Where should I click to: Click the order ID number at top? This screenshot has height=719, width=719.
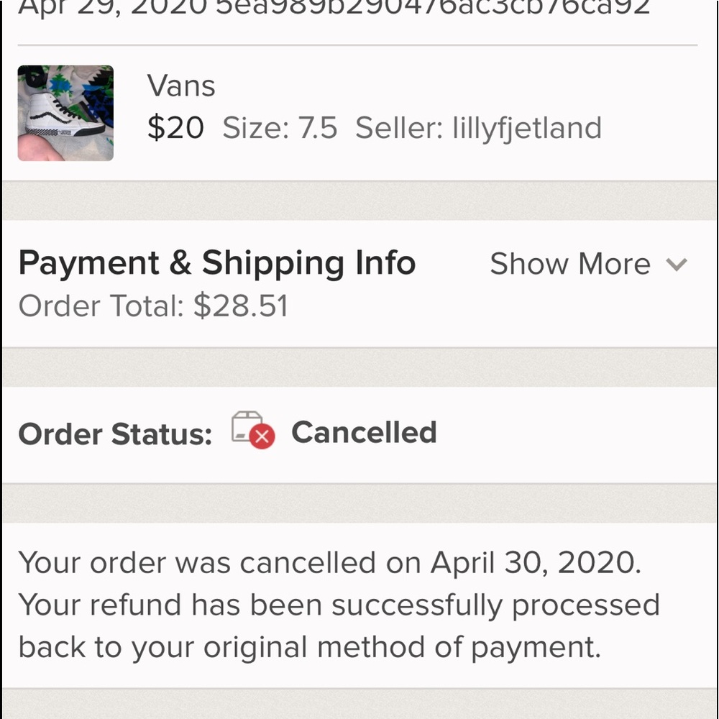click(x=433, y=7)
